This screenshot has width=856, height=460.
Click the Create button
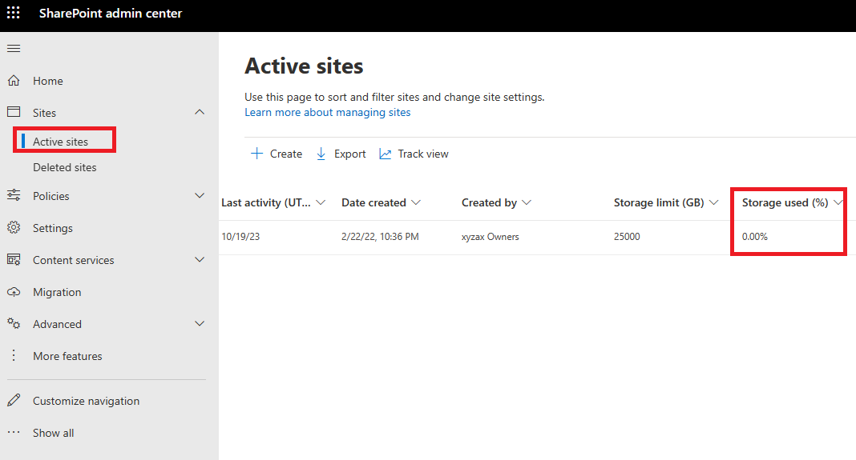[x=277, y=154]
